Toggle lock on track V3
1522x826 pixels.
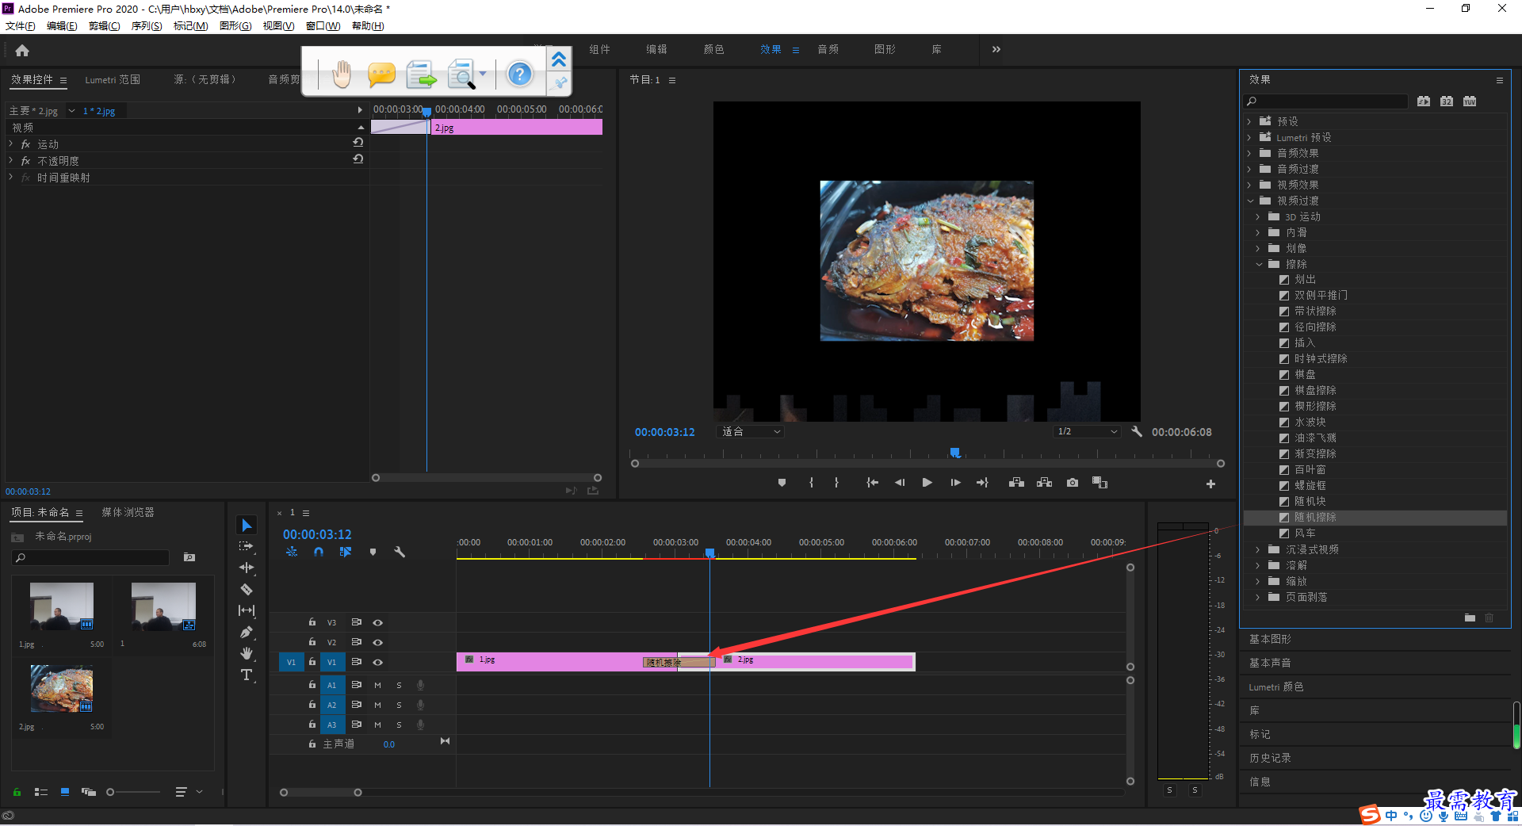click(x=312, y=622)
